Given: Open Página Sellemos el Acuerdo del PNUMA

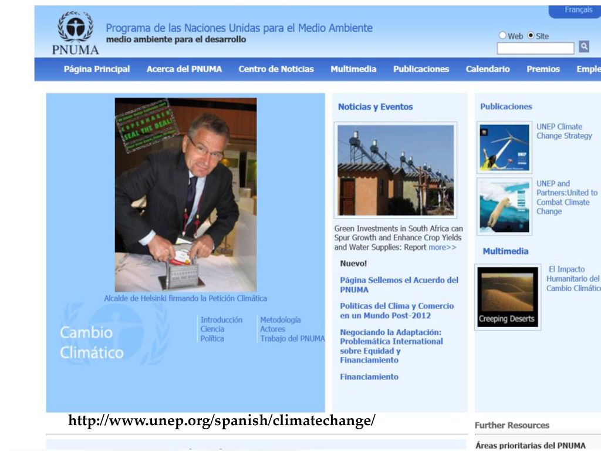Looking at the screenshot, I should point(399,285).
